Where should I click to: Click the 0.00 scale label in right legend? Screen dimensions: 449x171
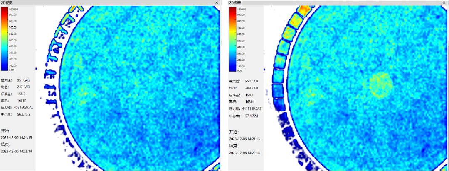[239, 70]
